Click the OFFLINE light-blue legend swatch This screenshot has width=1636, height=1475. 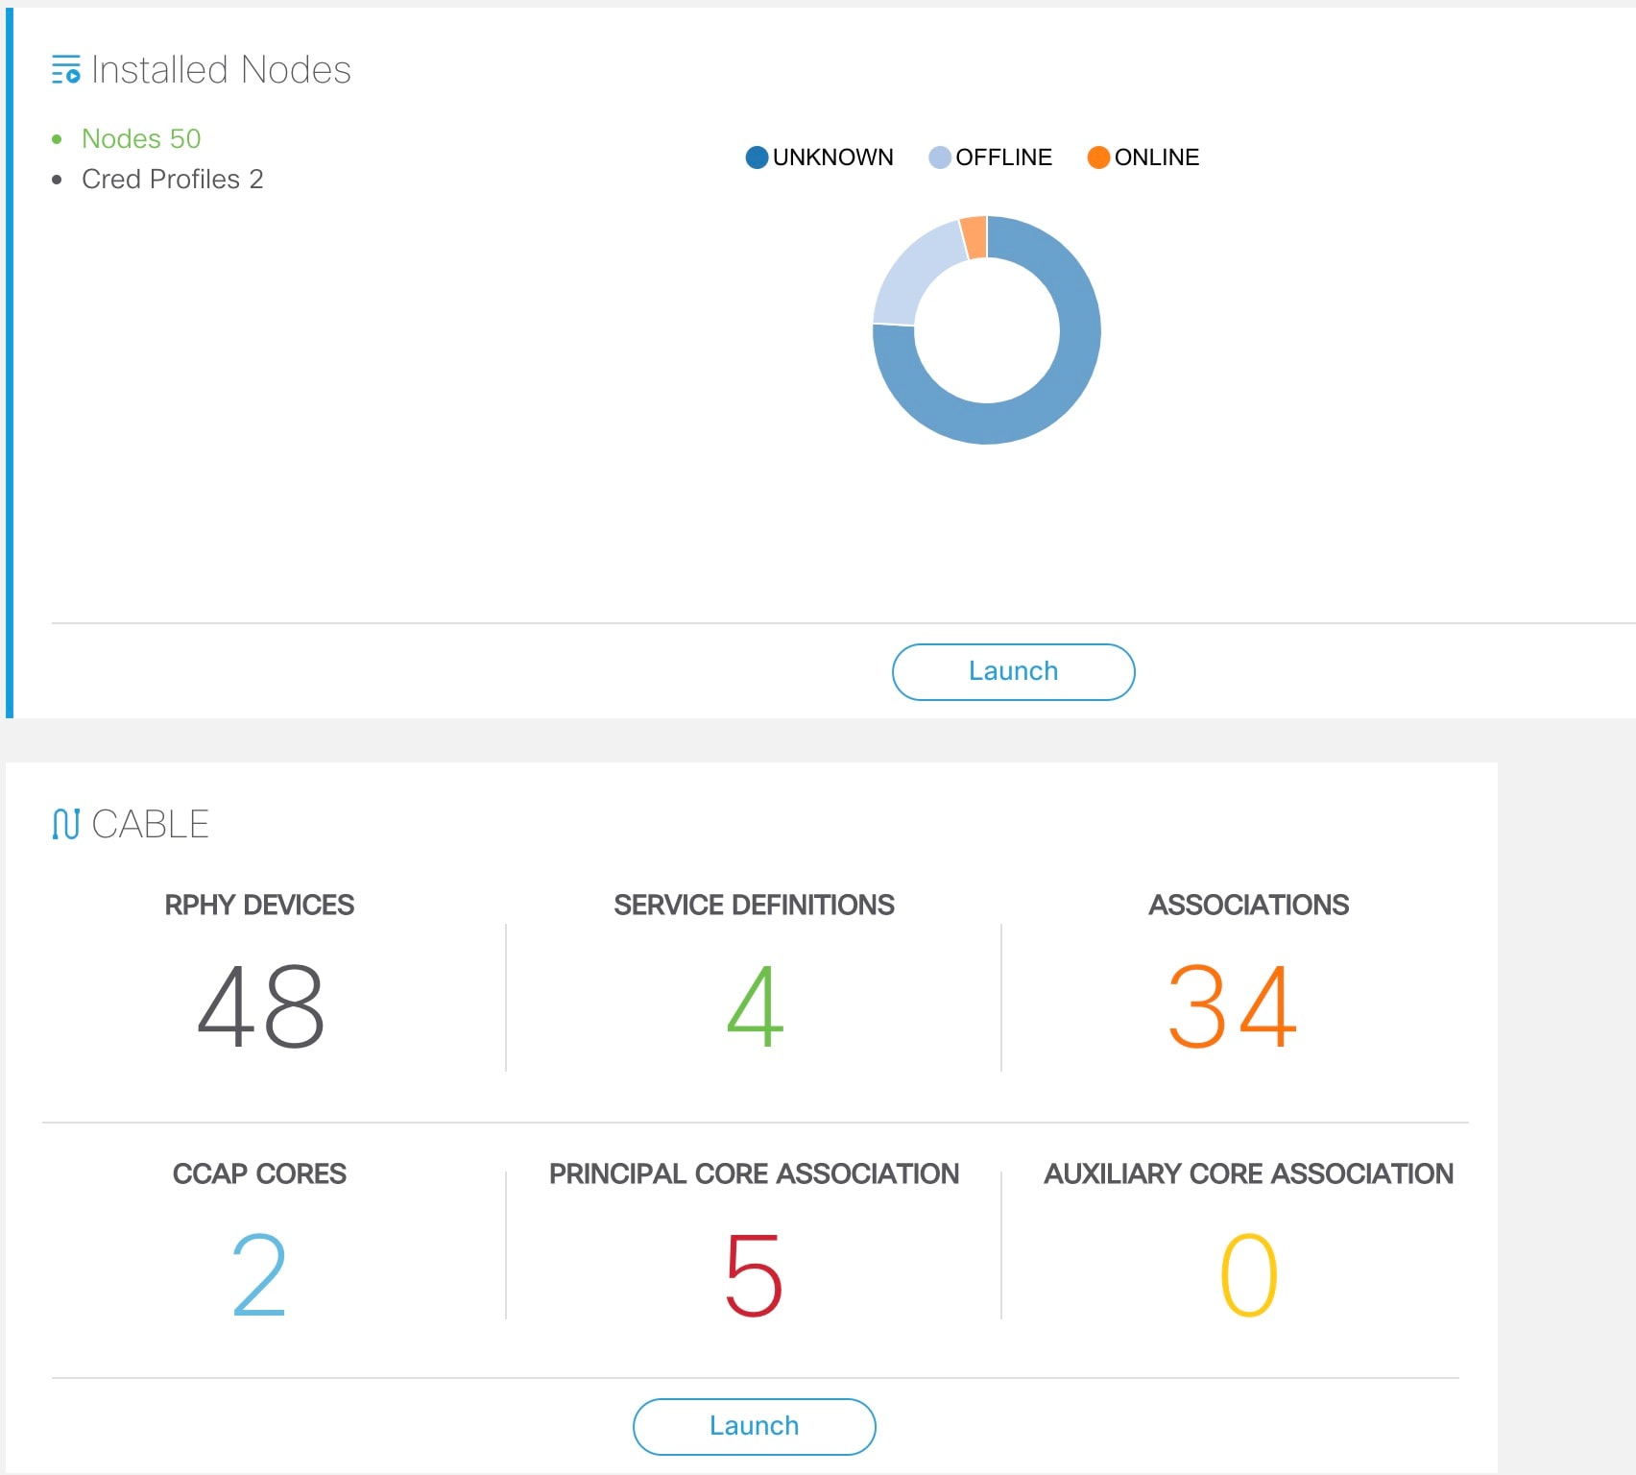940,157
